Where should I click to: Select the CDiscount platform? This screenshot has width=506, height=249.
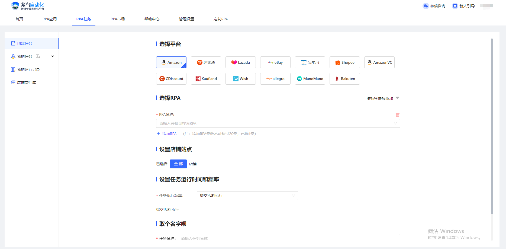(x=171, y=79)
